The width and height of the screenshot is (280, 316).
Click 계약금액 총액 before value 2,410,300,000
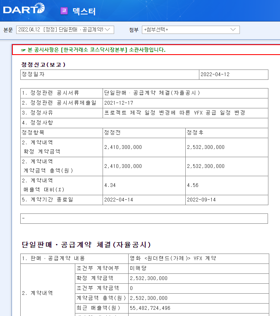[123, 166]
